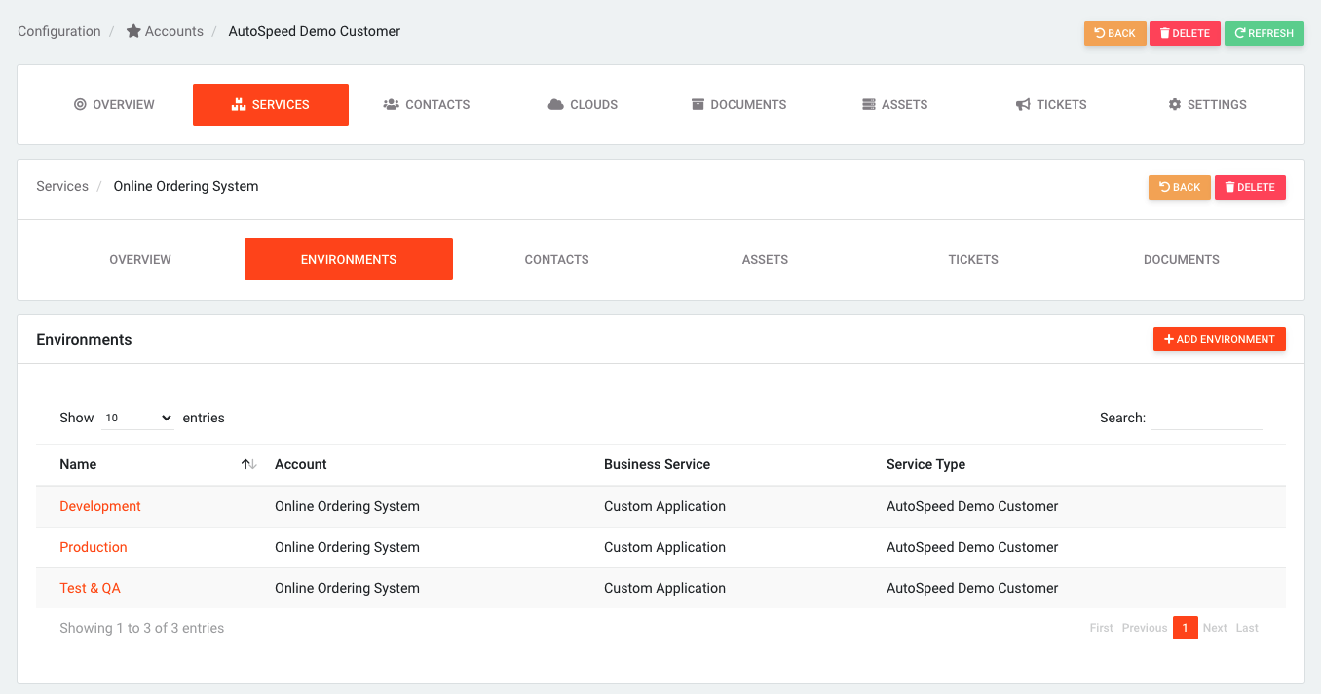Open the service Documents sub-tab
Viewport: 1321px width, 694px height.
pyautogui.click(x=1182, y=260)
